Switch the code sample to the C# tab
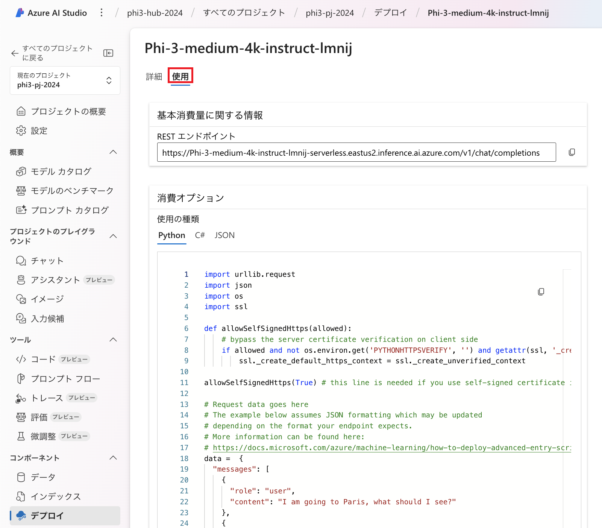 click(x=200, y=235)
